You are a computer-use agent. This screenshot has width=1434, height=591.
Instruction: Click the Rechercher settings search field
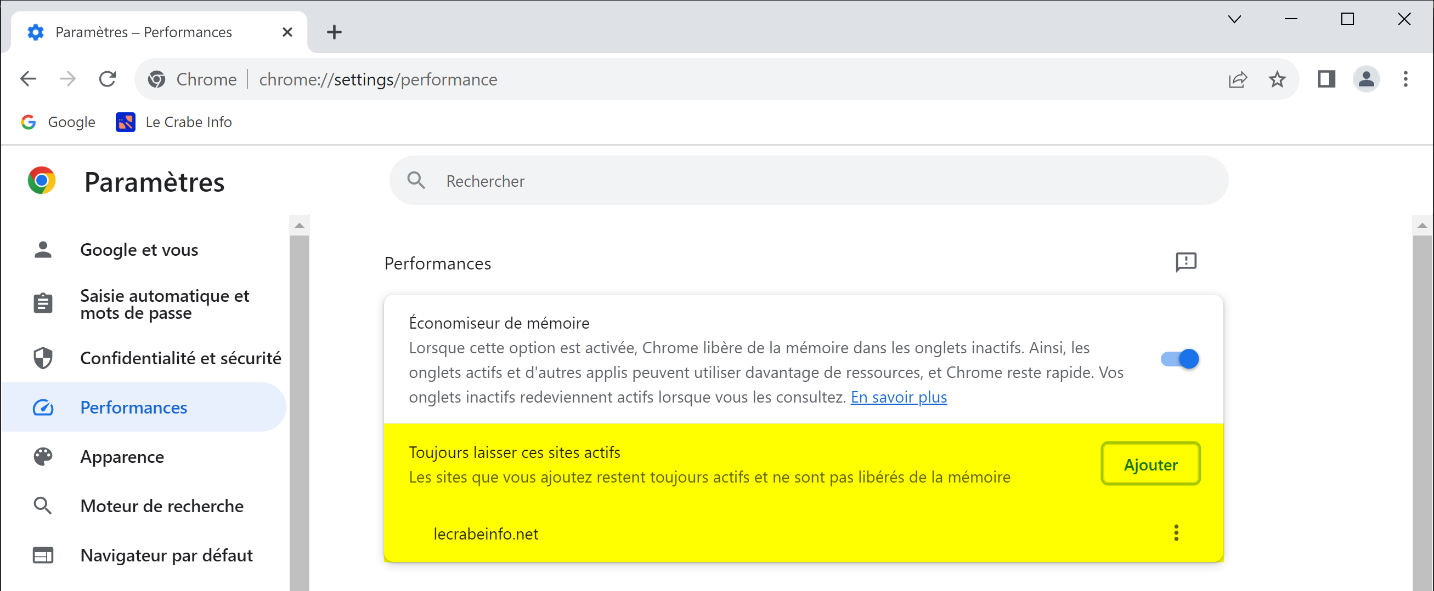point(808,181)
